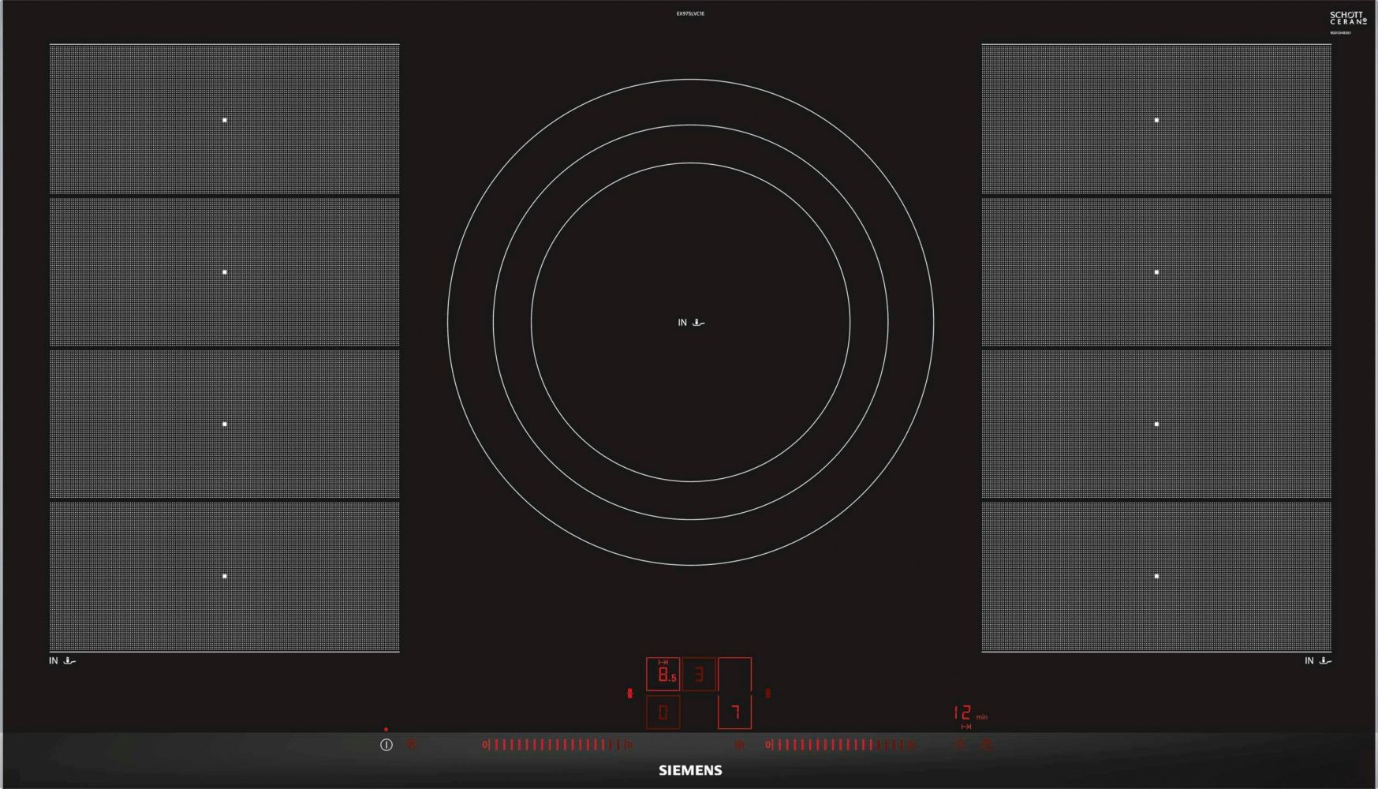Tap the 12 min timer display
This screenshot has height=789, width=1378.
click(x=964, y=713)
